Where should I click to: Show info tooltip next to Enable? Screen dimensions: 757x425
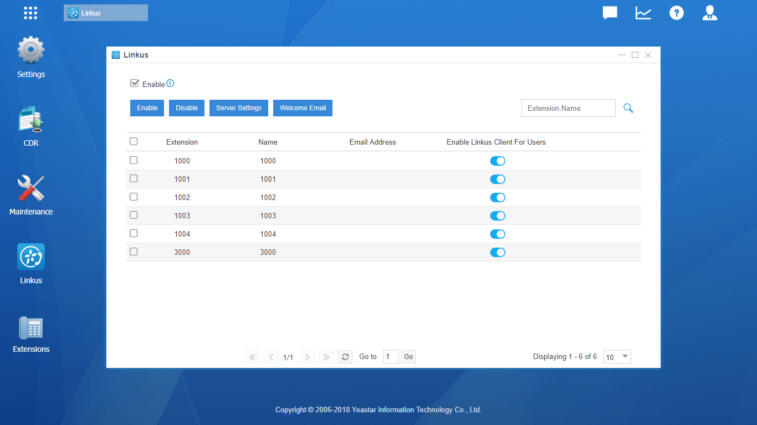[170, 84]
